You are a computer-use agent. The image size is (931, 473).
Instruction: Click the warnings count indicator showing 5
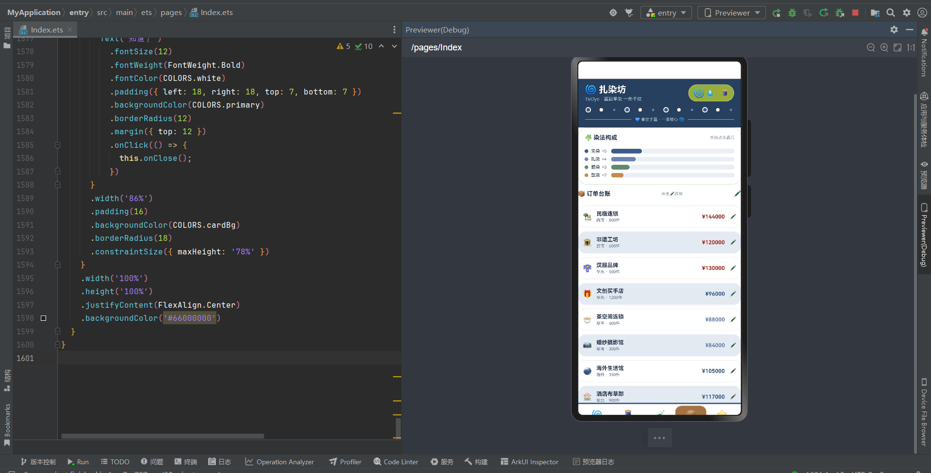click(x=343, y=46)
